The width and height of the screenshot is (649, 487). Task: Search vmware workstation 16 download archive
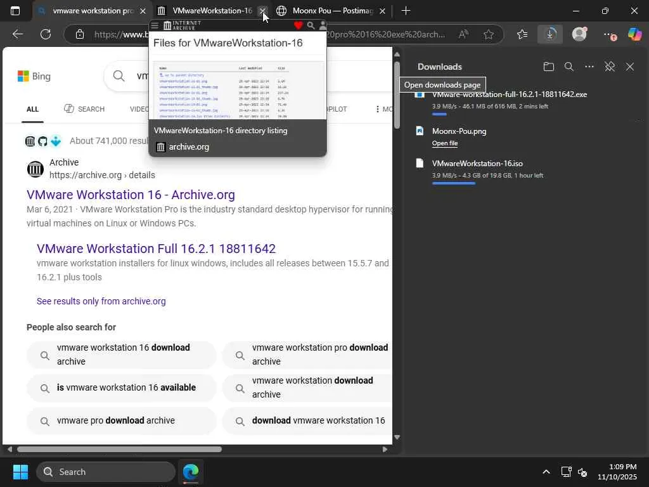pos(121,354)
